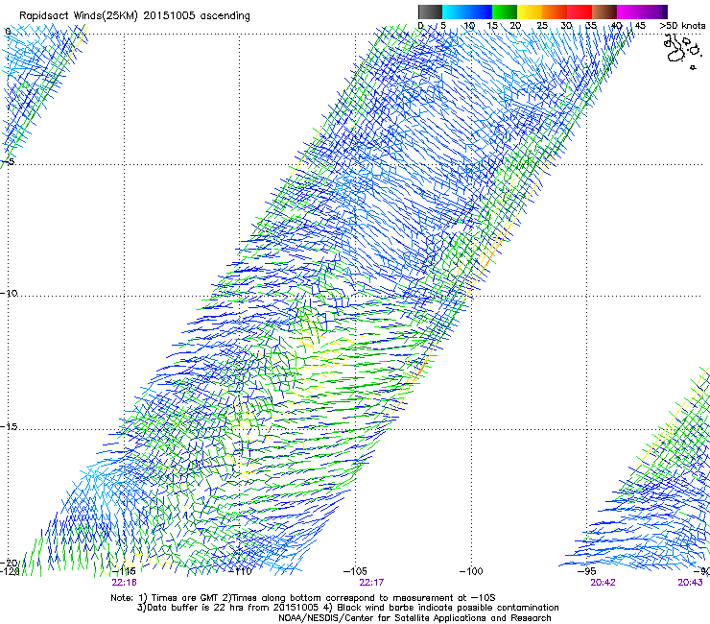Click the '25' label under the legend
Image resolution: width=710 pixels, height=624 pixels.
pos(542,26)
